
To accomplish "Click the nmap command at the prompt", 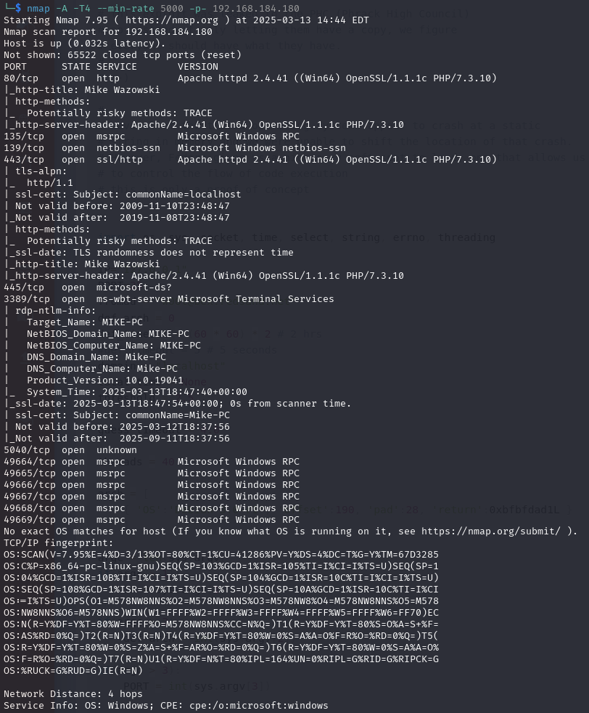I will 163,8.
